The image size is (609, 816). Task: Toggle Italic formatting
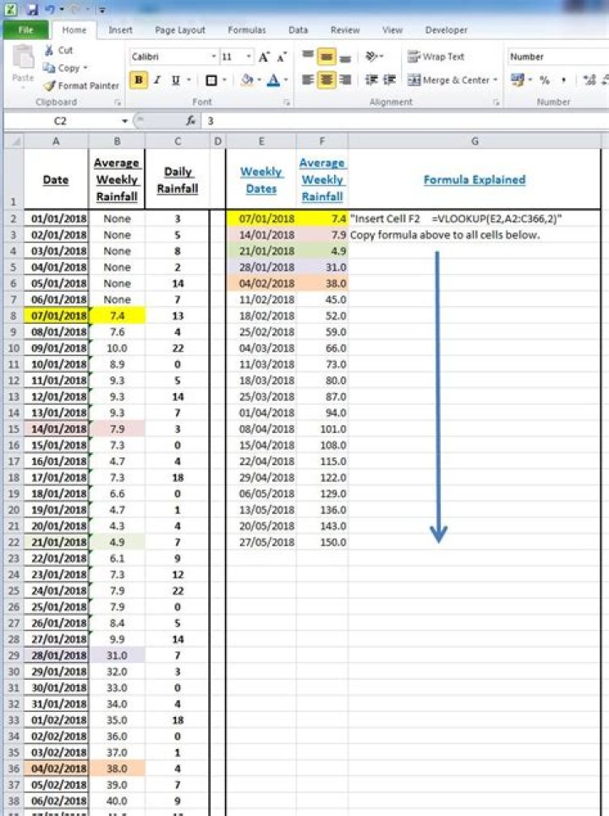[156, 80]
